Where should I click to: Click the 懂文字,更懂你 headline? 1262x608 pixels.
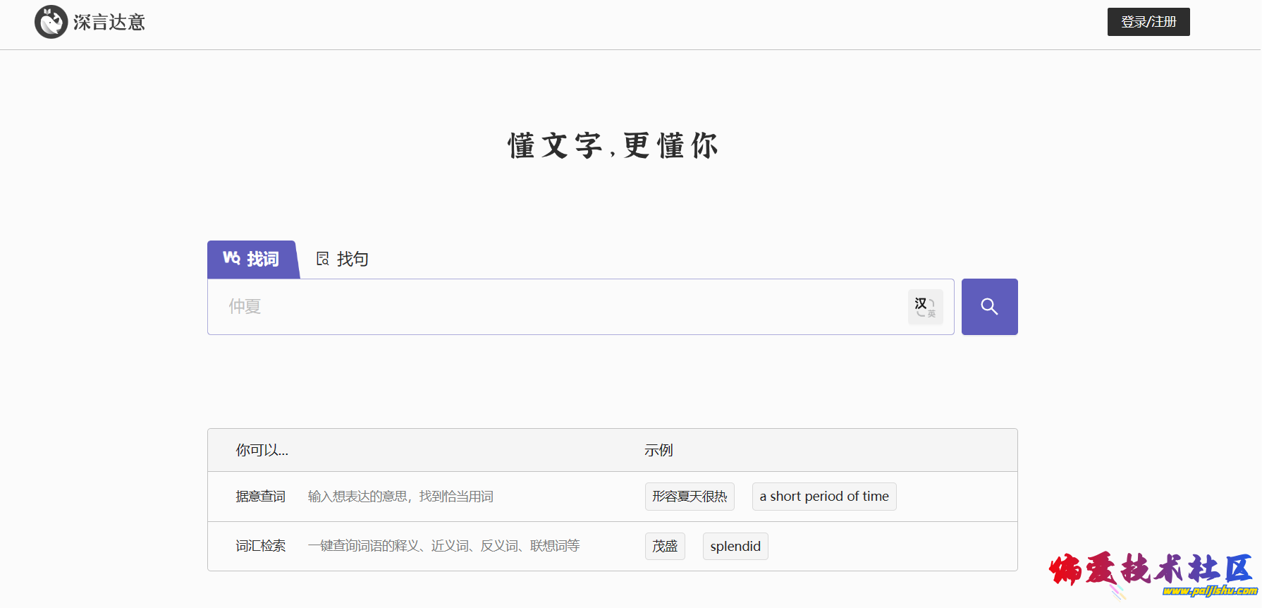(613, 146)
